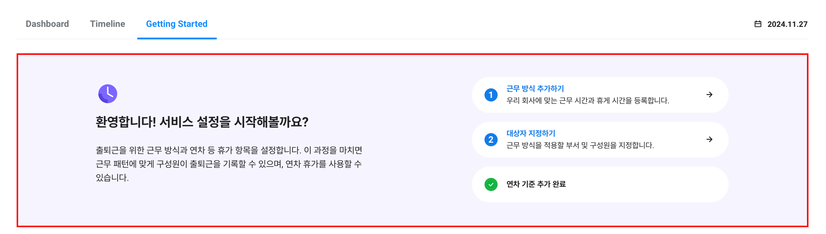The image size is (826, 234).
Task: Click the arrow on 대상자 지정하기 card
Action: point(709,139)
